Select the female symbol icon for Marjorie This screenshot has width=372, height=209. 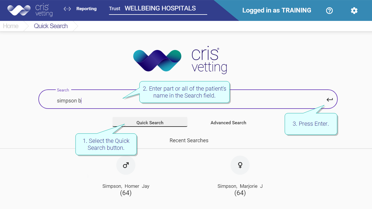click(240, 165)
